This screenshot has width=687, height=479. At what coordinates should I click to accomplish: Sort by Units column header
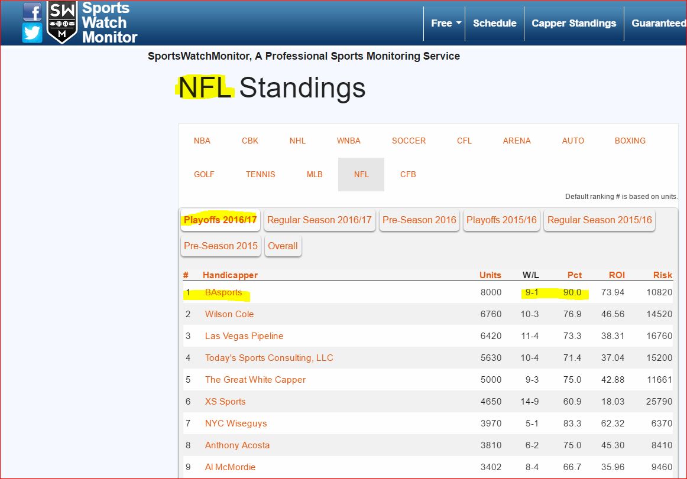(x=490, y=275)
